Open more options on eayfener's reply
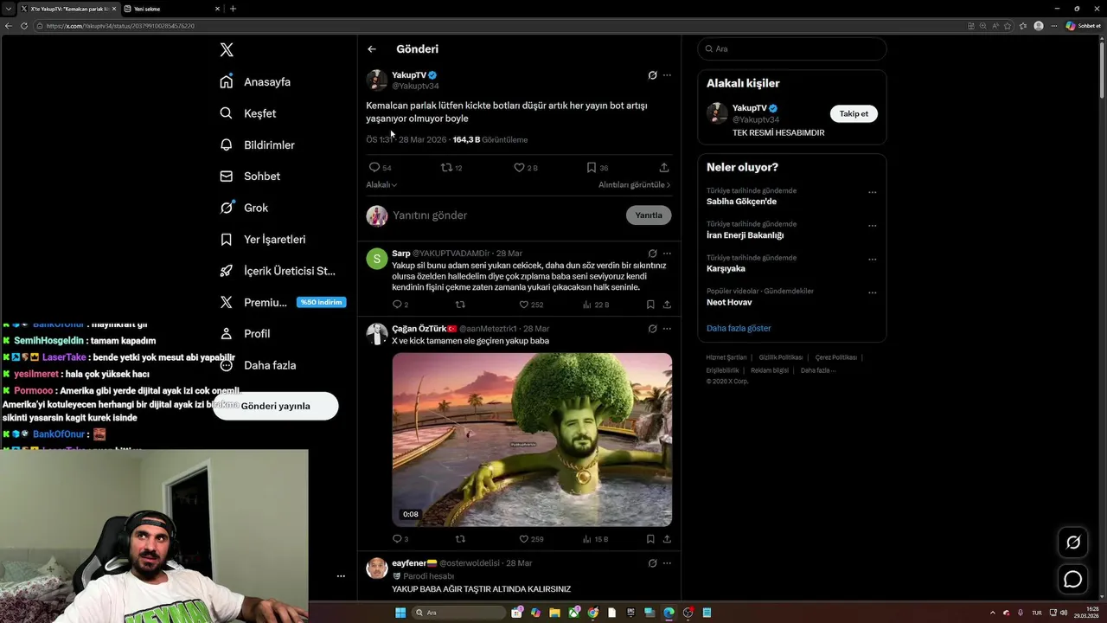 pyautogui.click(x=667, y=563)
